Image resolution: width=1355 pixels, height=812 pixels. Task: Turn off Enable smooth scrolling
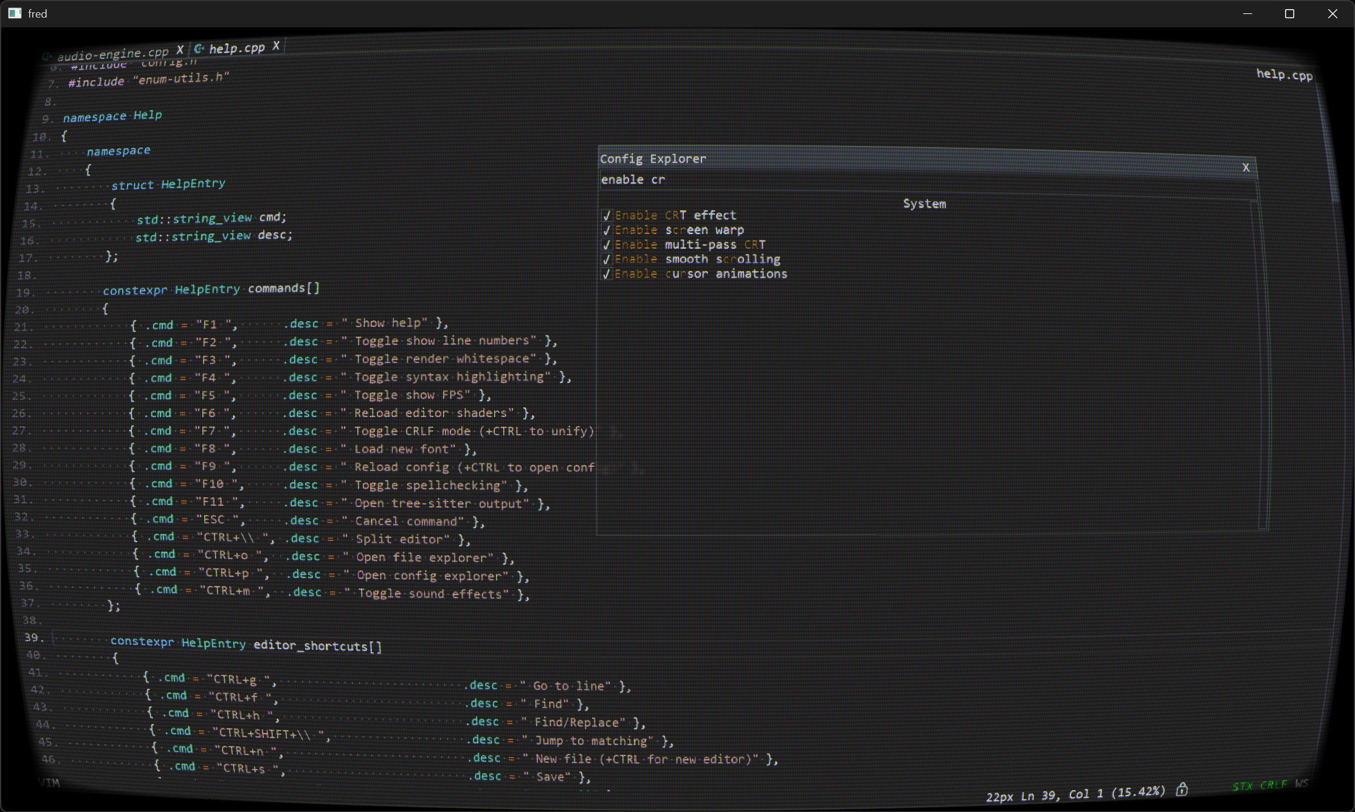click(607, 260)
